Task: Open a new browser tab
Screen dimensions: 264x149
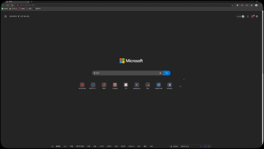Action: point(31,2)
